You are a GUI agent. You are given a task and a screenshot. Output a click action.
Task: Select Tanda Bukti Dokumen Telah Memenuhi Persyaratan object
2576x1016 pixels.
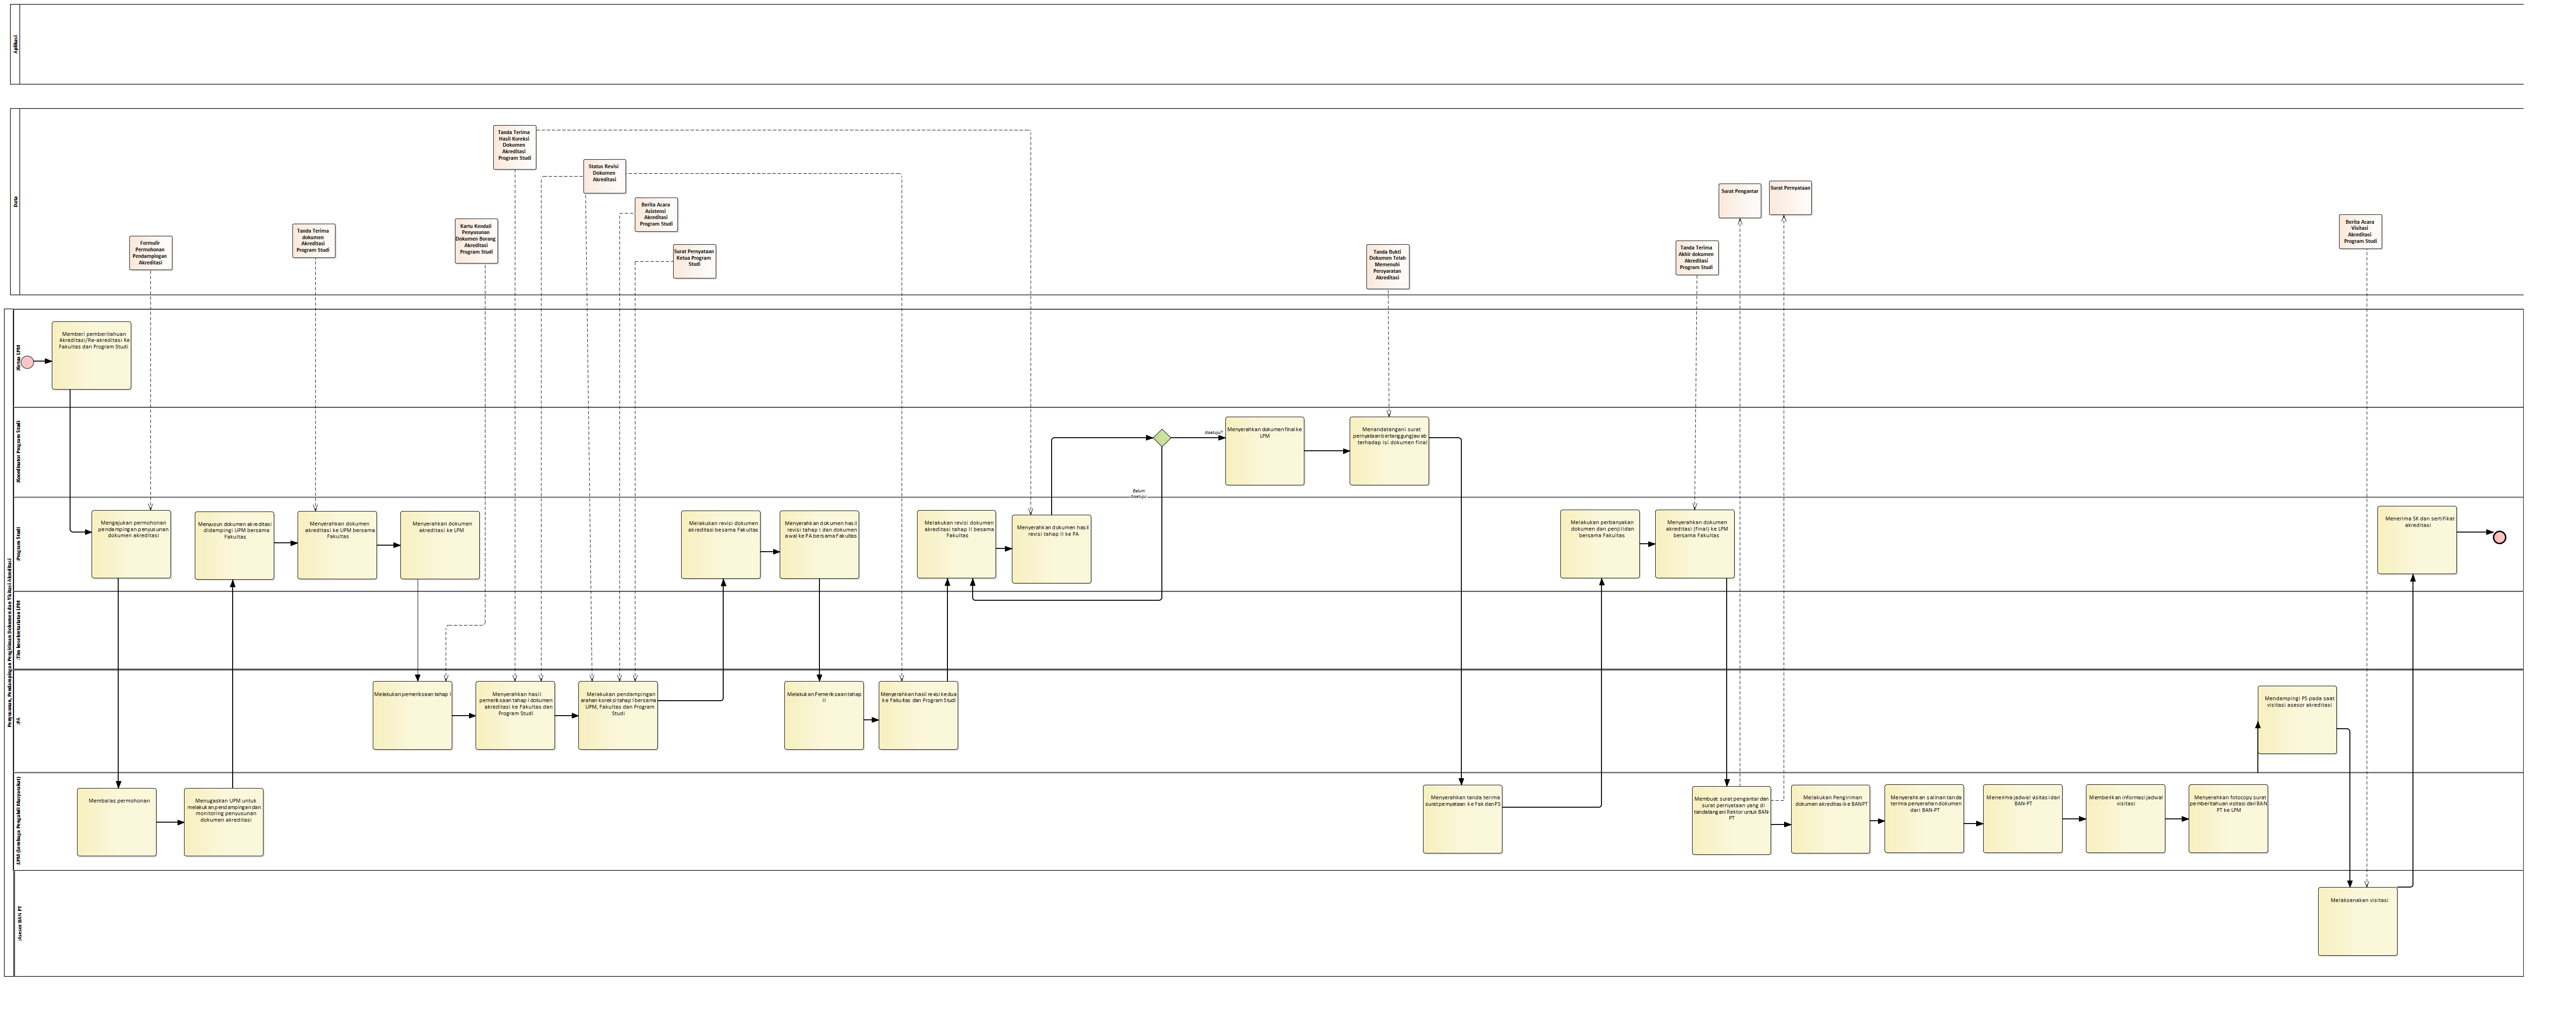click(1388, 267)
